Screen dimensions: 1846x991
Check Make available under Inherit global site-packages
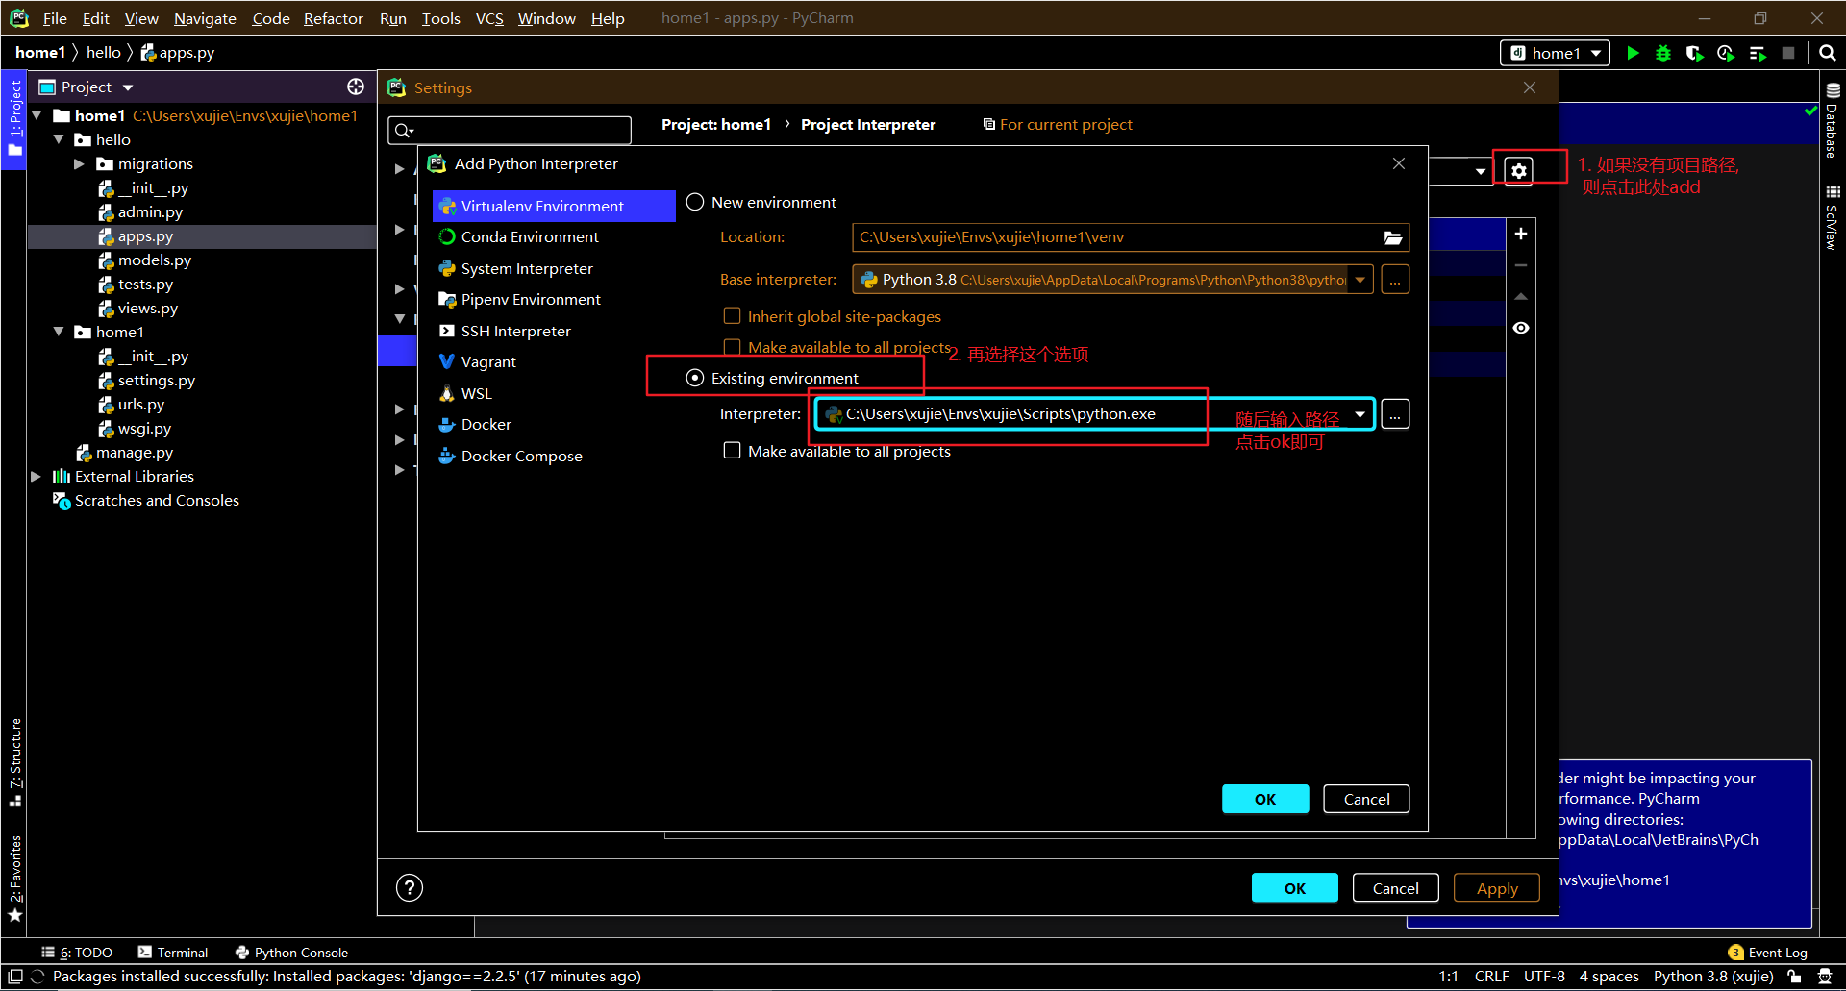tap(733, 347)
